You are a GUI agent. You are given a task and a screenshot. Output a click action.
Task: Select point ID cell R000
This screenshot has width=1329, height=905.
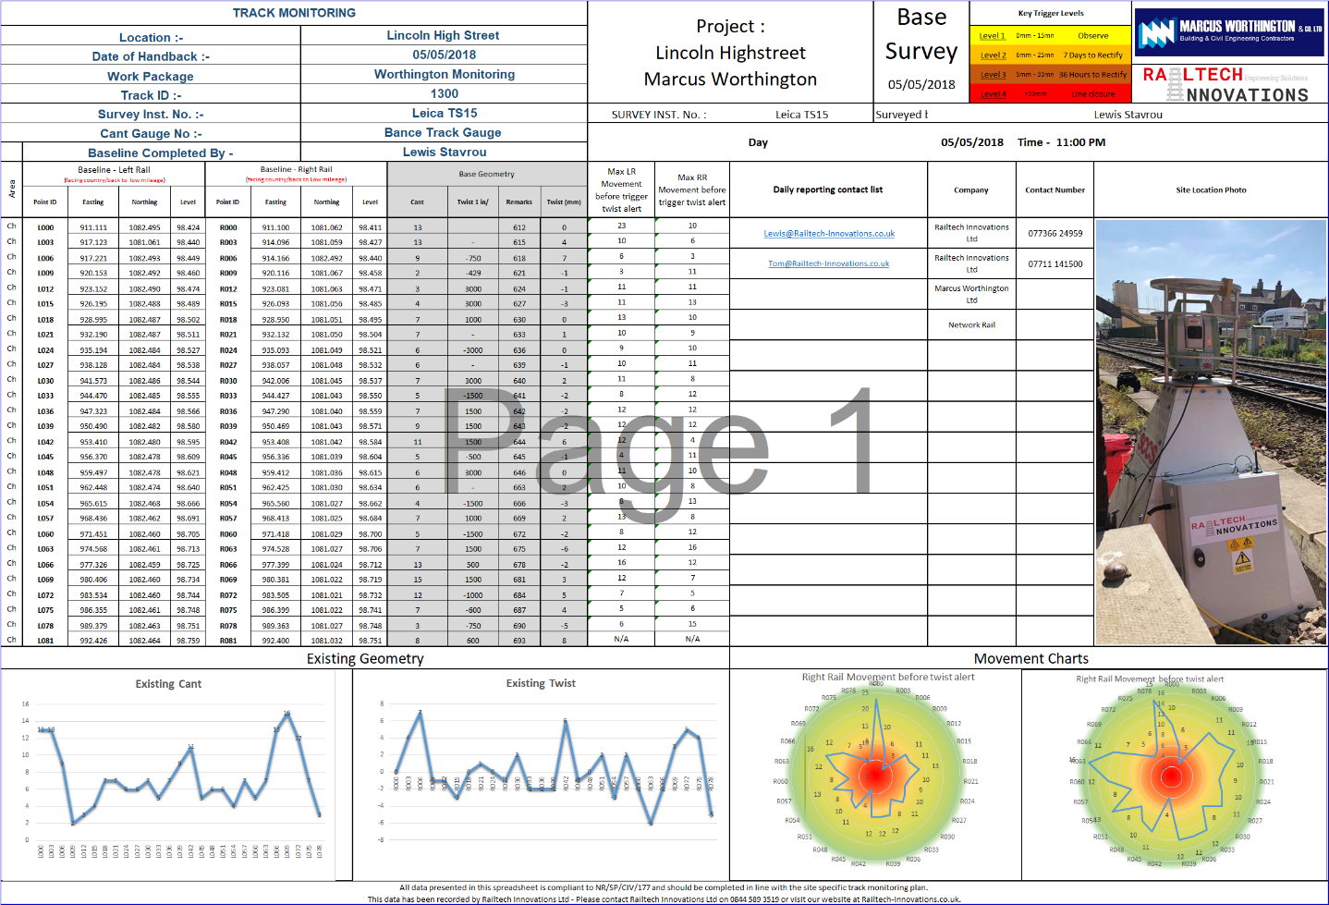click(x=228, y=227)
